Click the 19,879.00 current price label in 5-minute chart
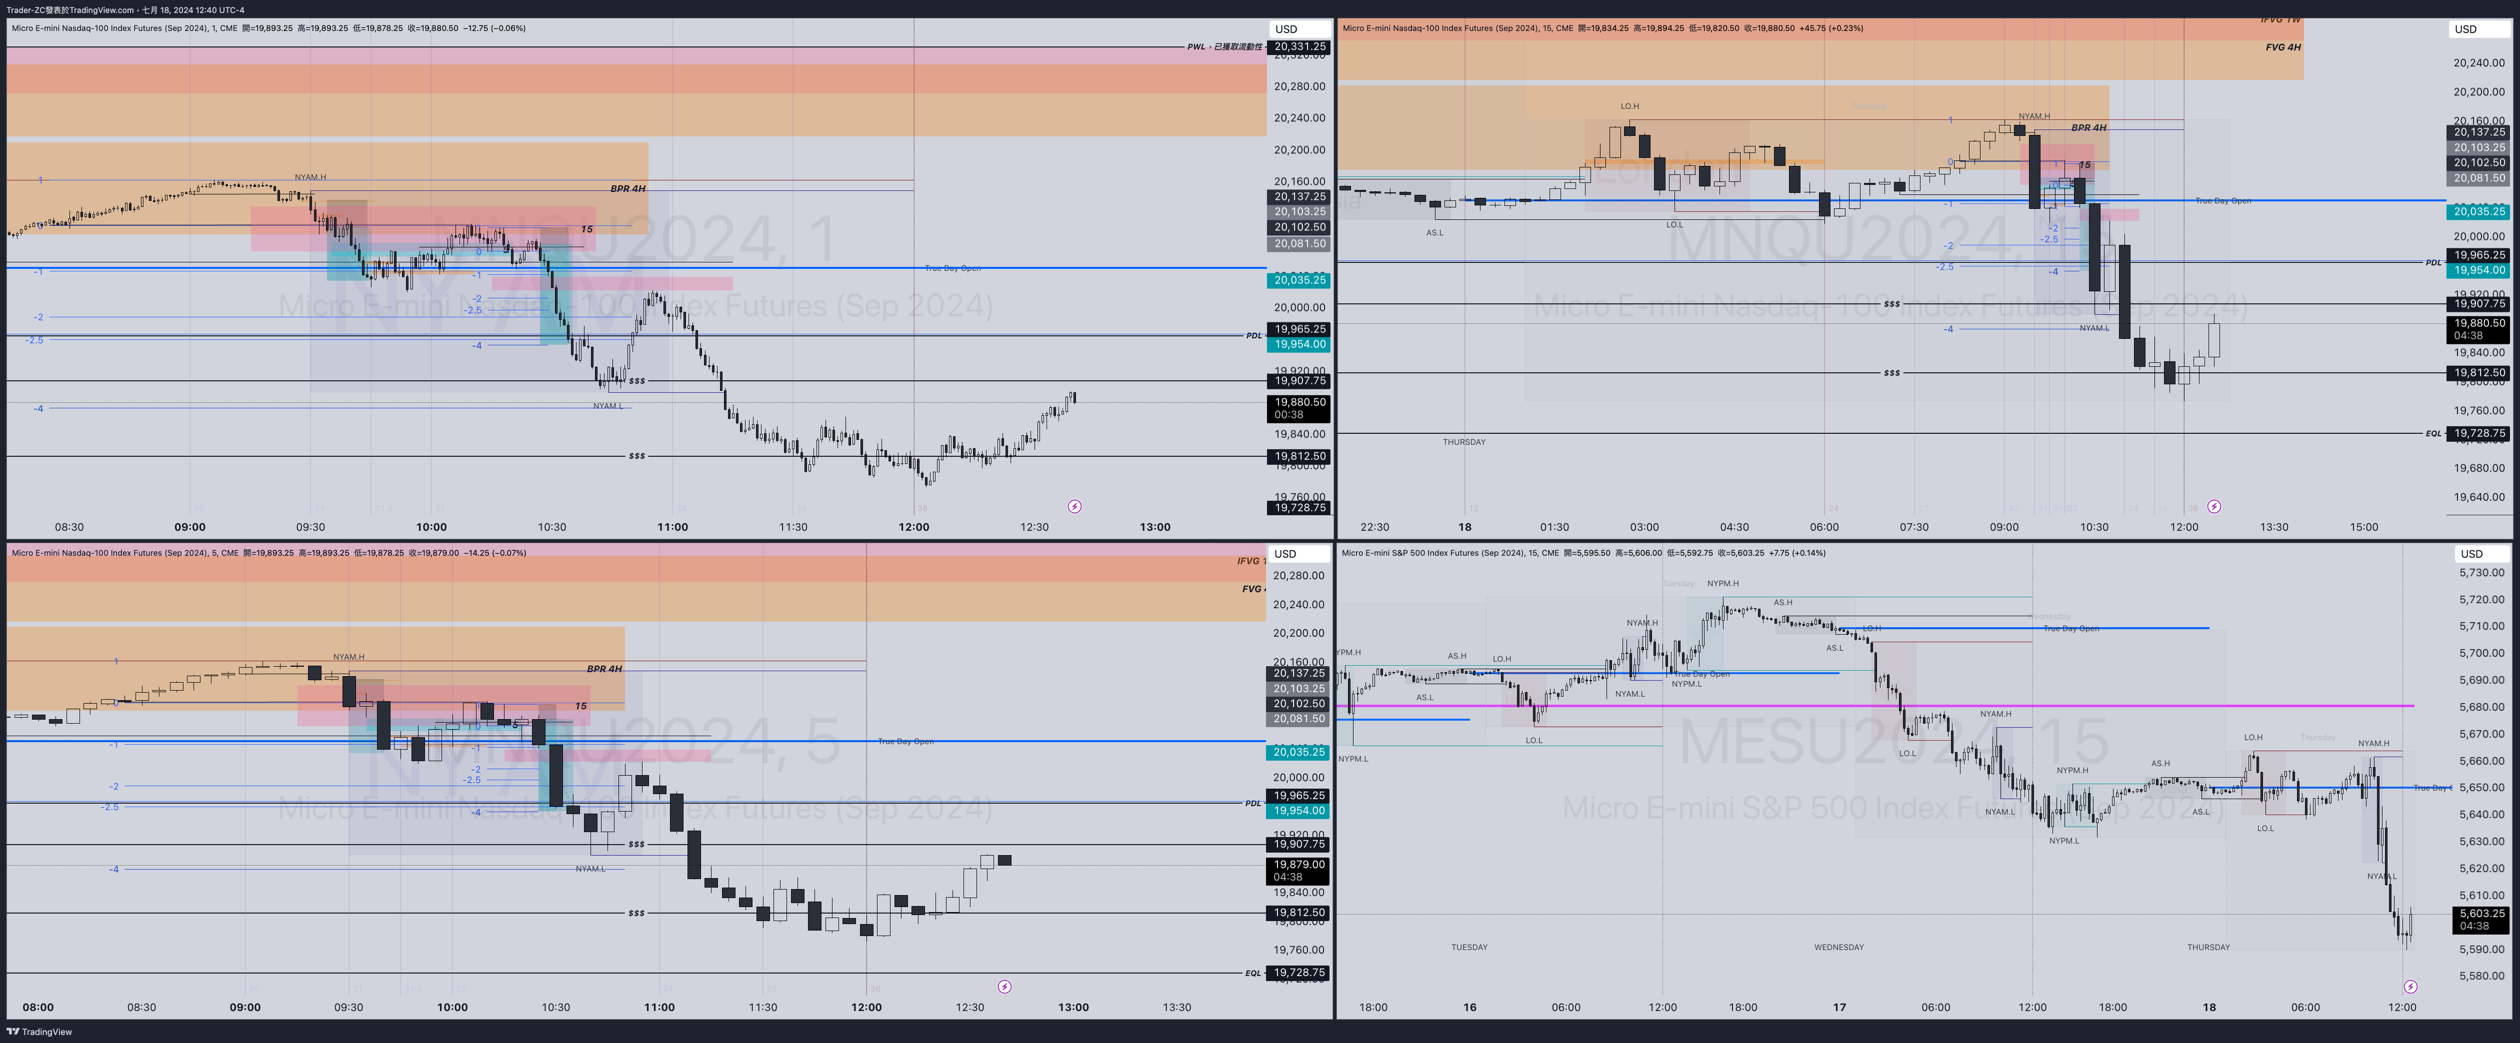2520x1043 pixels. [x=1299, y=870]
